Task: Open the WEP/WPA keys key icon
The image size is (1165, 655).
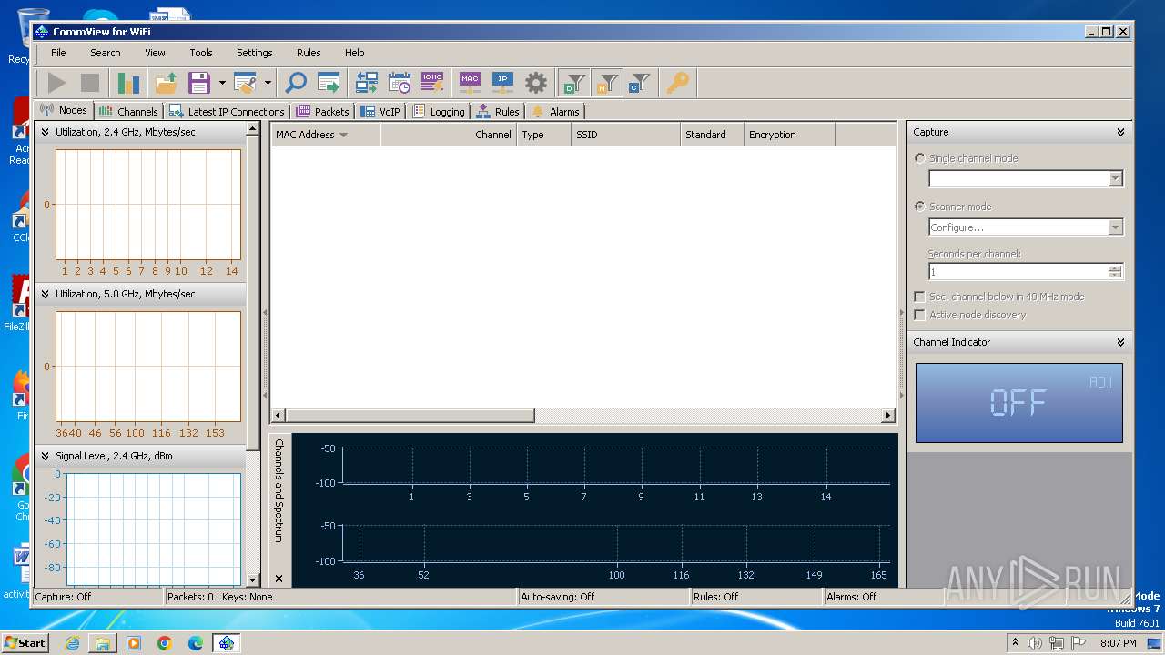Action: (x=677, y=83)
